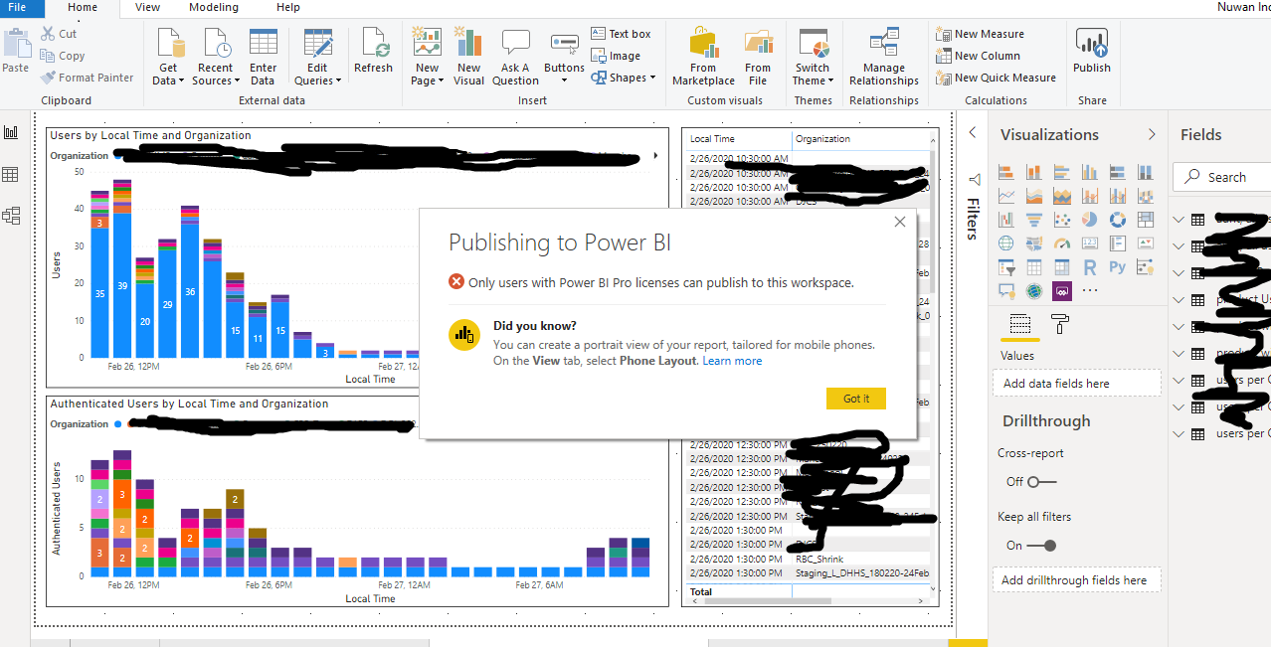Open the Model view in left sidebar
Image resolution: width=1271 pixels, height=647 pixels.
click(x=12, y=216)
